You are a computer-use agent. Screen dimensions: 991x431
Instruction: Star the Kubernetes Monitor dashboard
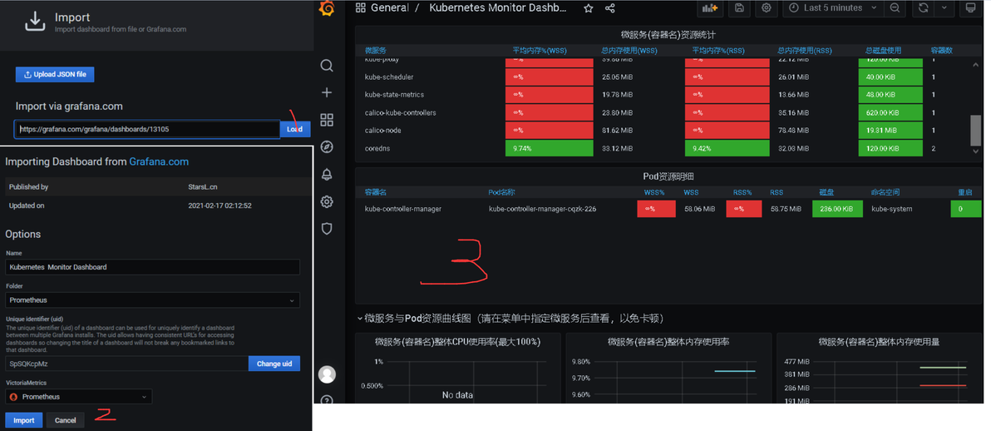[589, 8]
